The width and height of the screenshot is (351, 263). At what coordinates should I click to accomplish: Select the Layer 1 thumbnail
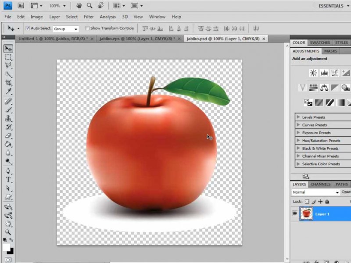(x=306, y=214)
